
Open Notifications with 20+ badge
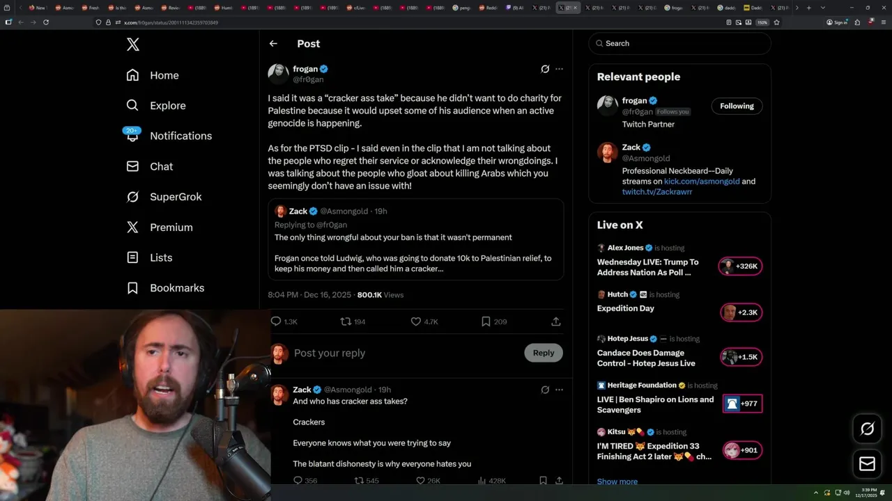coord(169,136)
